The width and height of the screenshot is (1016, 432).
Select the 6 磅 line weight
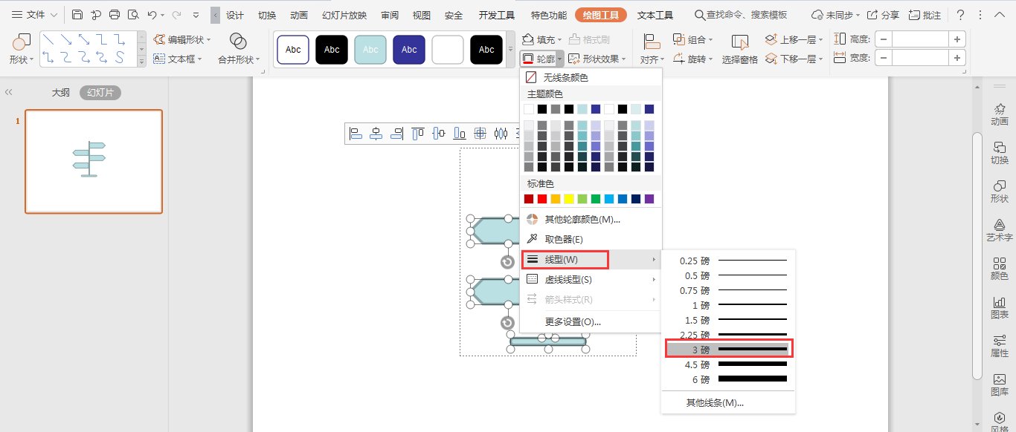click(x=729, y=379)
